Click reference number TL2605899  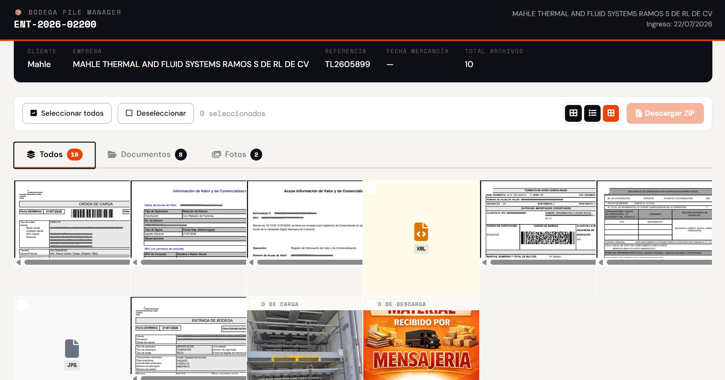(x=348, y=64)
